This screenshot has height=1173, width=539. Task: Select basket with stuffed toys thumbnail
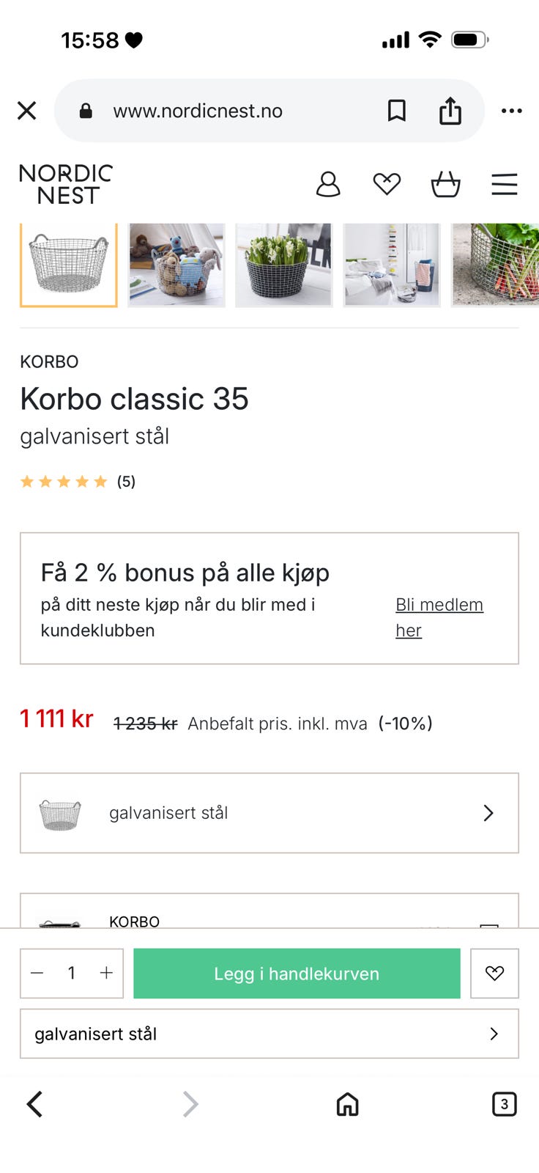(176, 265)
